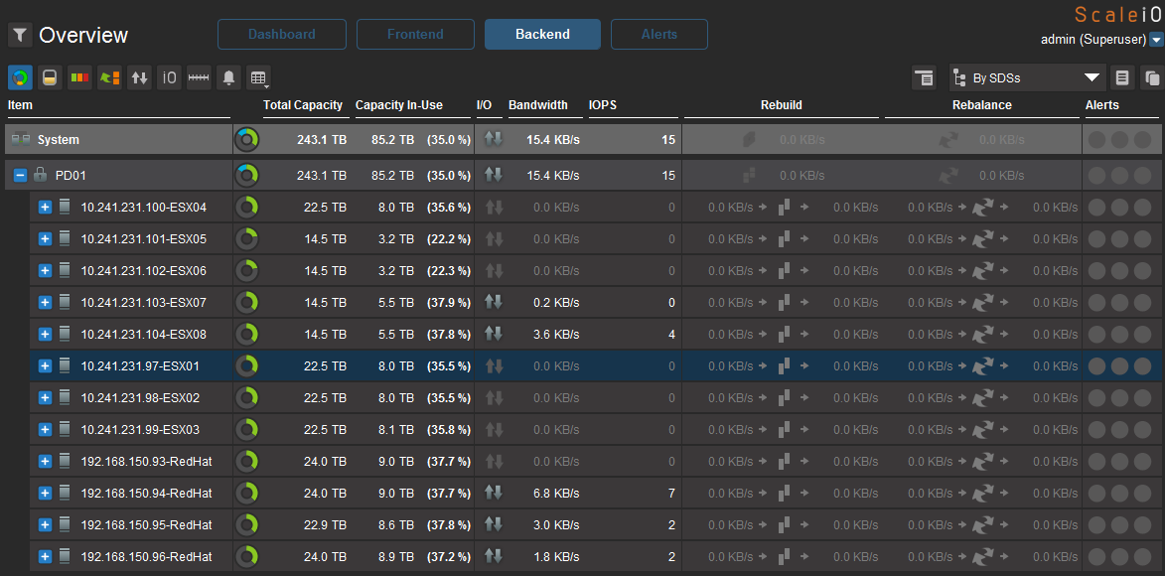
Task: Click the Frontend button
Action: point(415,34)
